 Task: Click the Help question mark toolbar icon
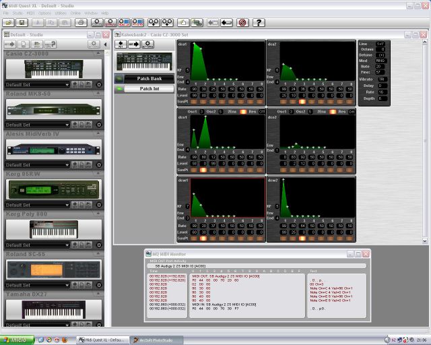[259, 22]
